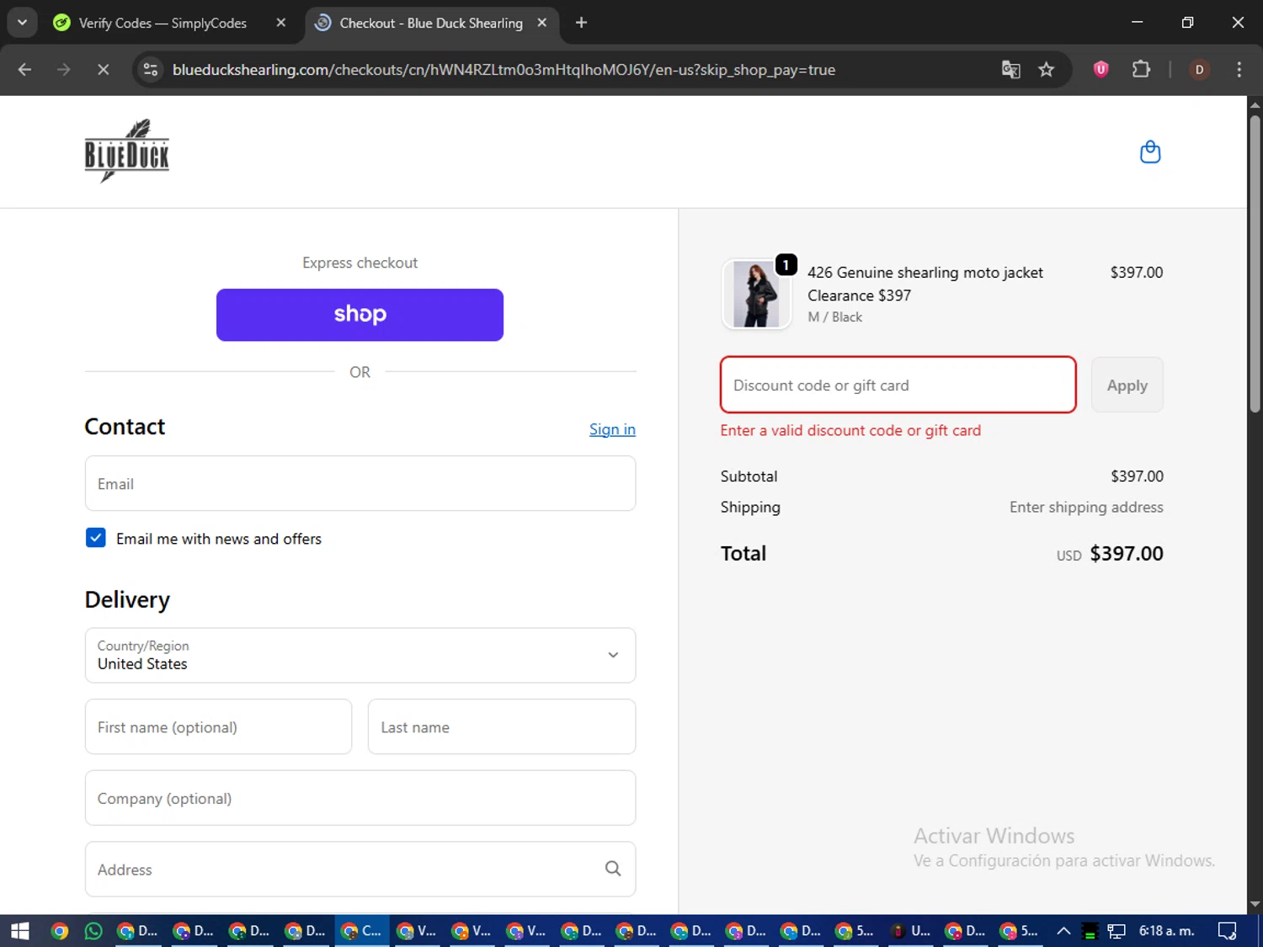This screenshot has height=947, width=1263.
Task: Click the M / Black variant text
Action: coord(834,317)
